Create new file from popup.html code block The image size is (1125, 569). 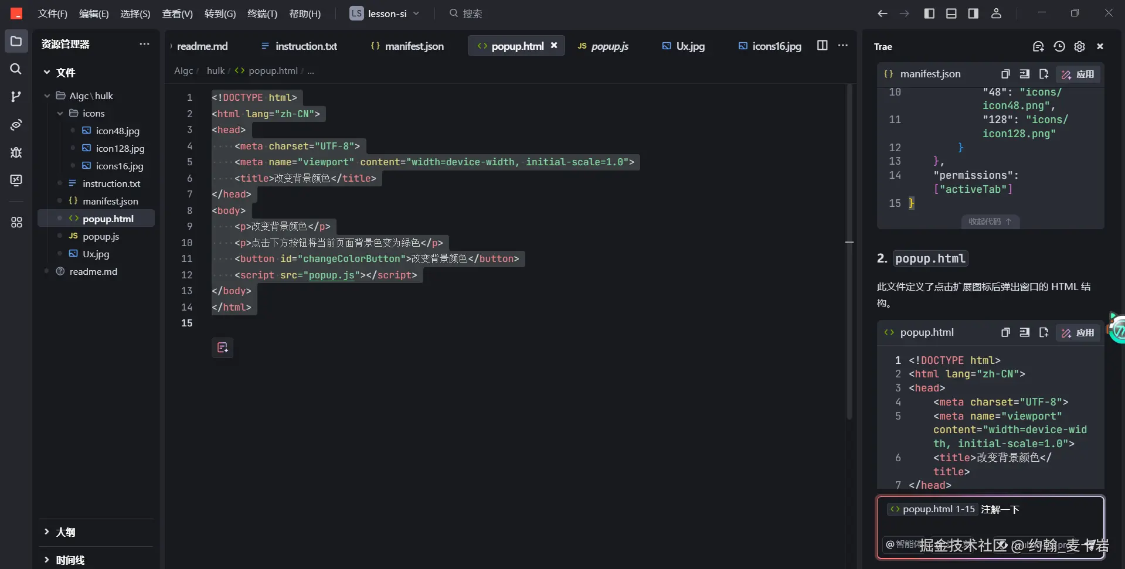[1044, 332]
